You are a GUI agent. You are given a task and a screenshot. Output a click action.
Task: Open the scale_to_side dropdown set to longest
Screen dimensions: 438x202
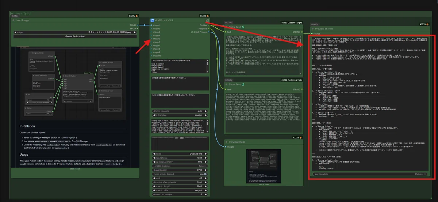180,190
